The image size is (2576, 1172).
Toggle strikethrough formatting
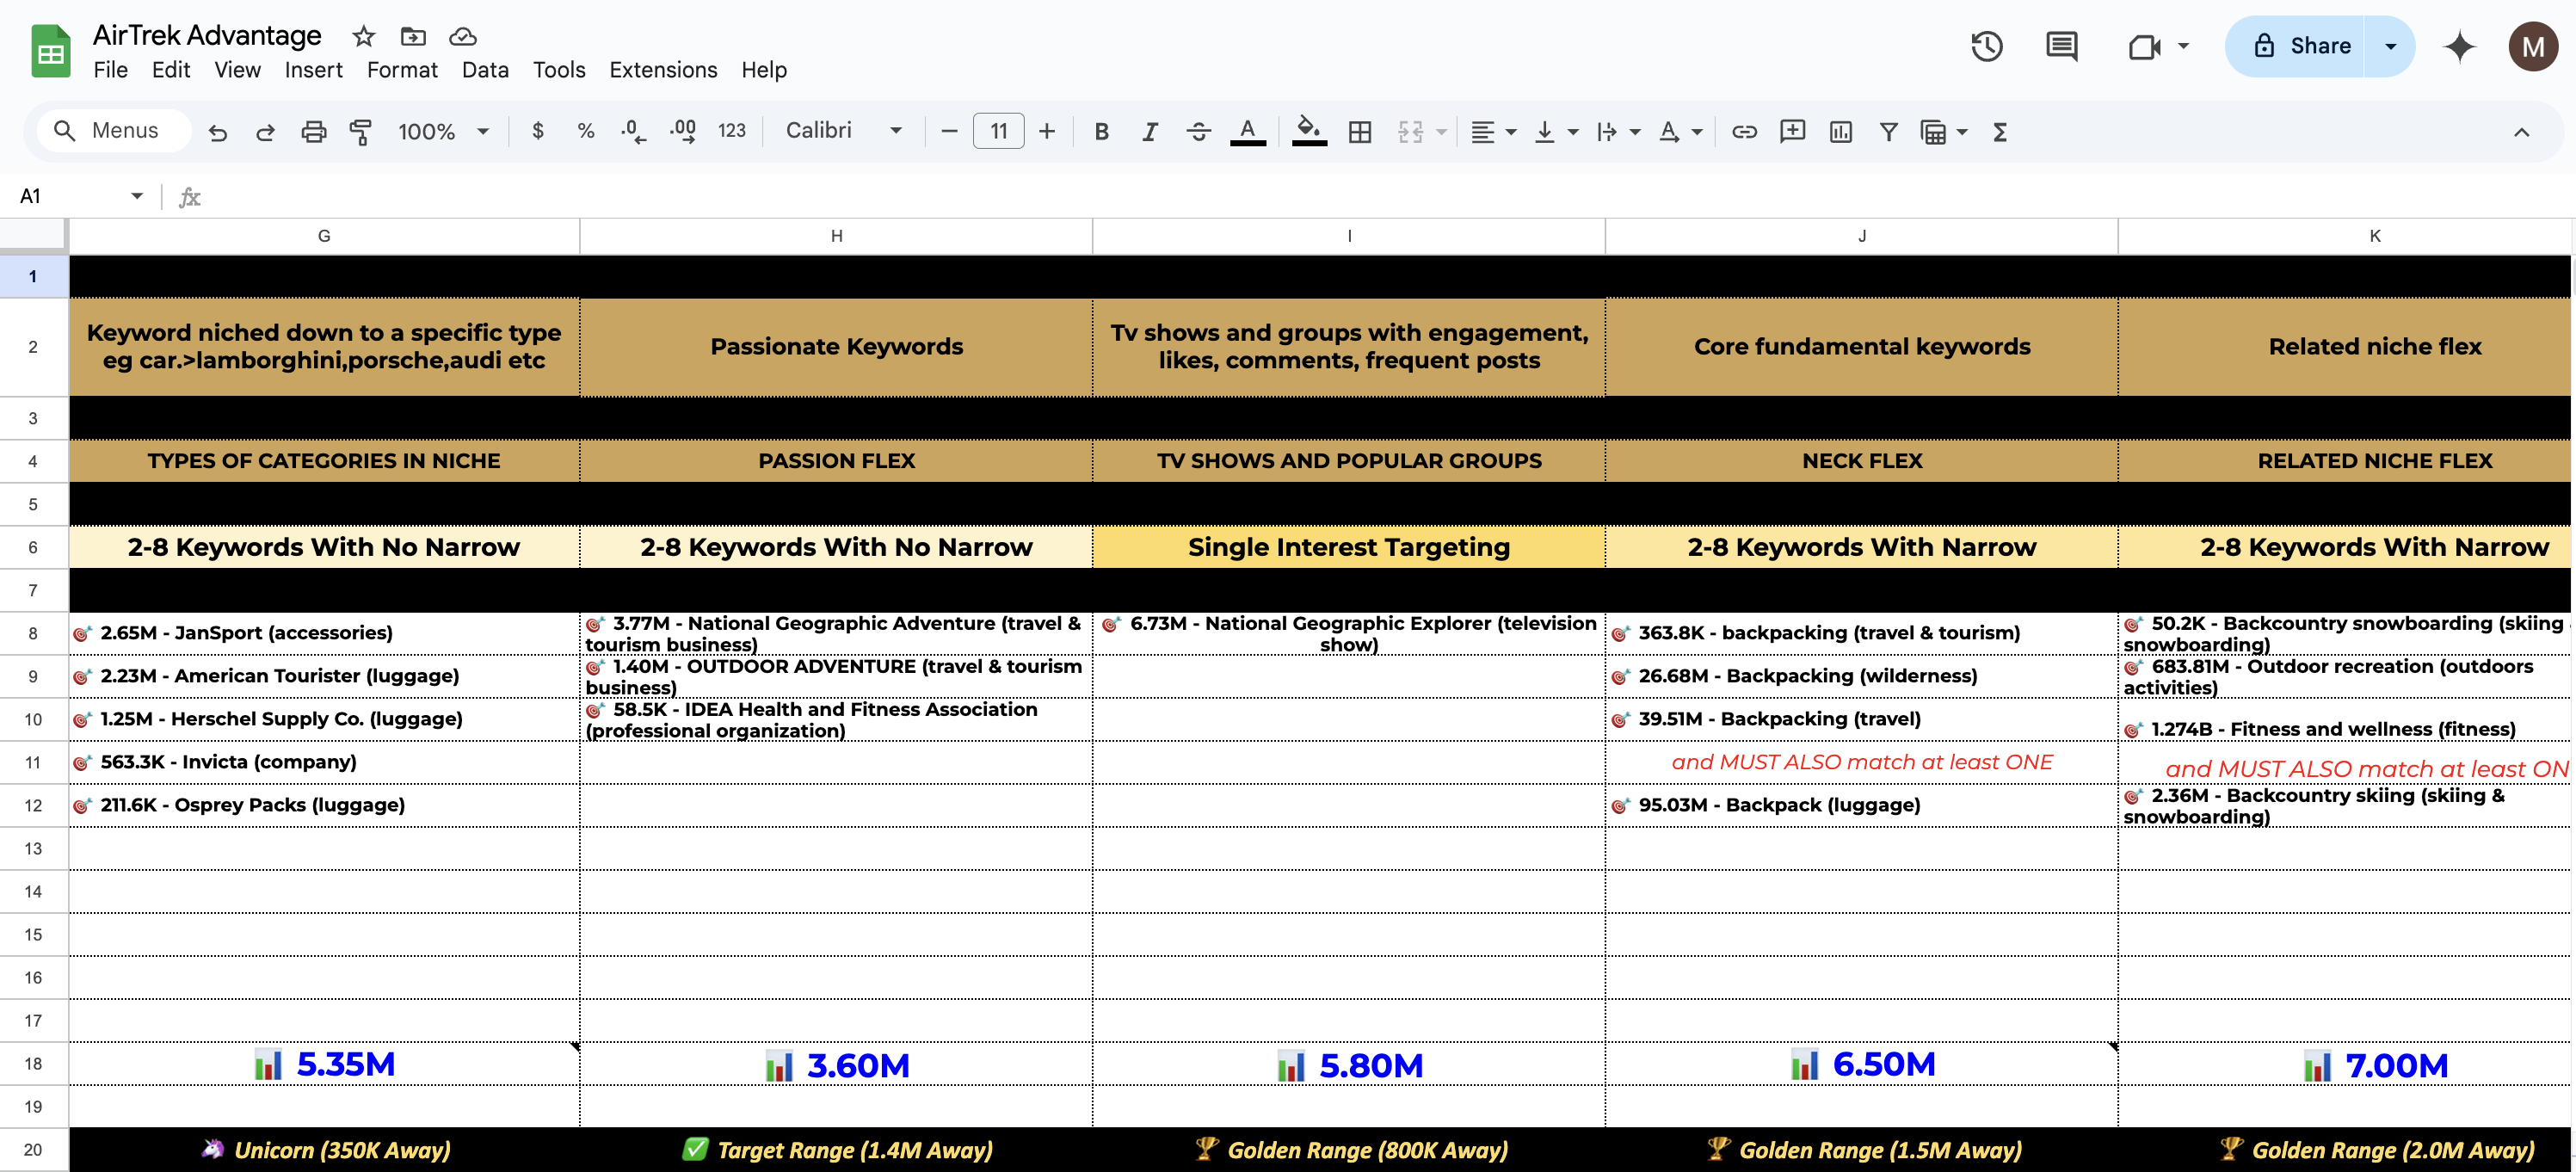(x=1198, y=131)
